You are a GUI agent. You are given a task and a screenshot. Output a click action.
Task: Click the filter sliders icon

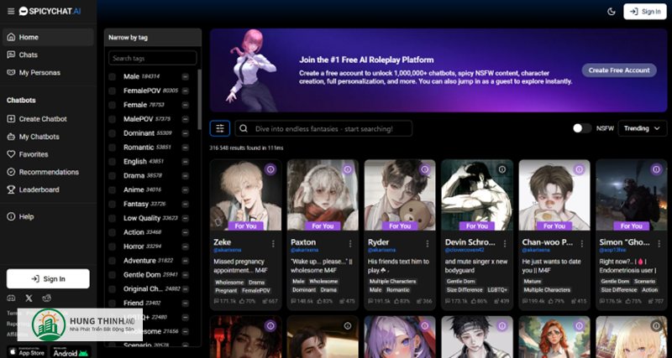[220, 128]
